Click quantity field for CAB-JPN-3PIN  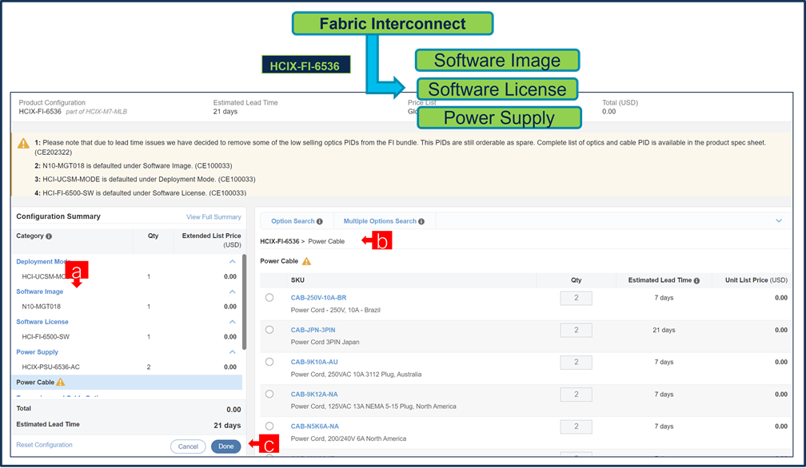click(x=577, y=331)
